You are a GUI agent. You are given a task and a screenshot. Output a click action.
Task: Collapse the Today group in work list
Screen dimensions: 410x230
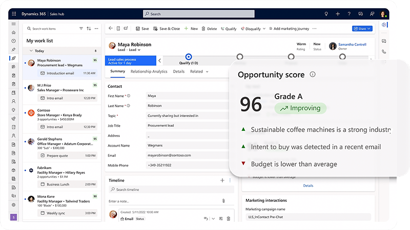point(31,51)
